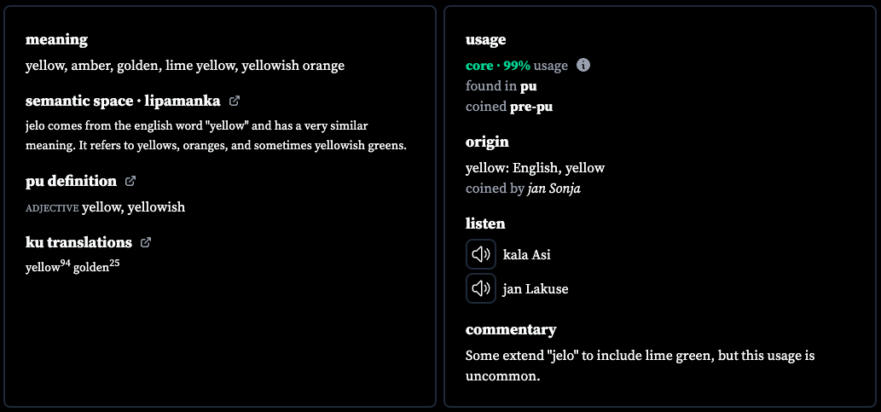Click the jan Sonja coiner name

pos(554,189)
